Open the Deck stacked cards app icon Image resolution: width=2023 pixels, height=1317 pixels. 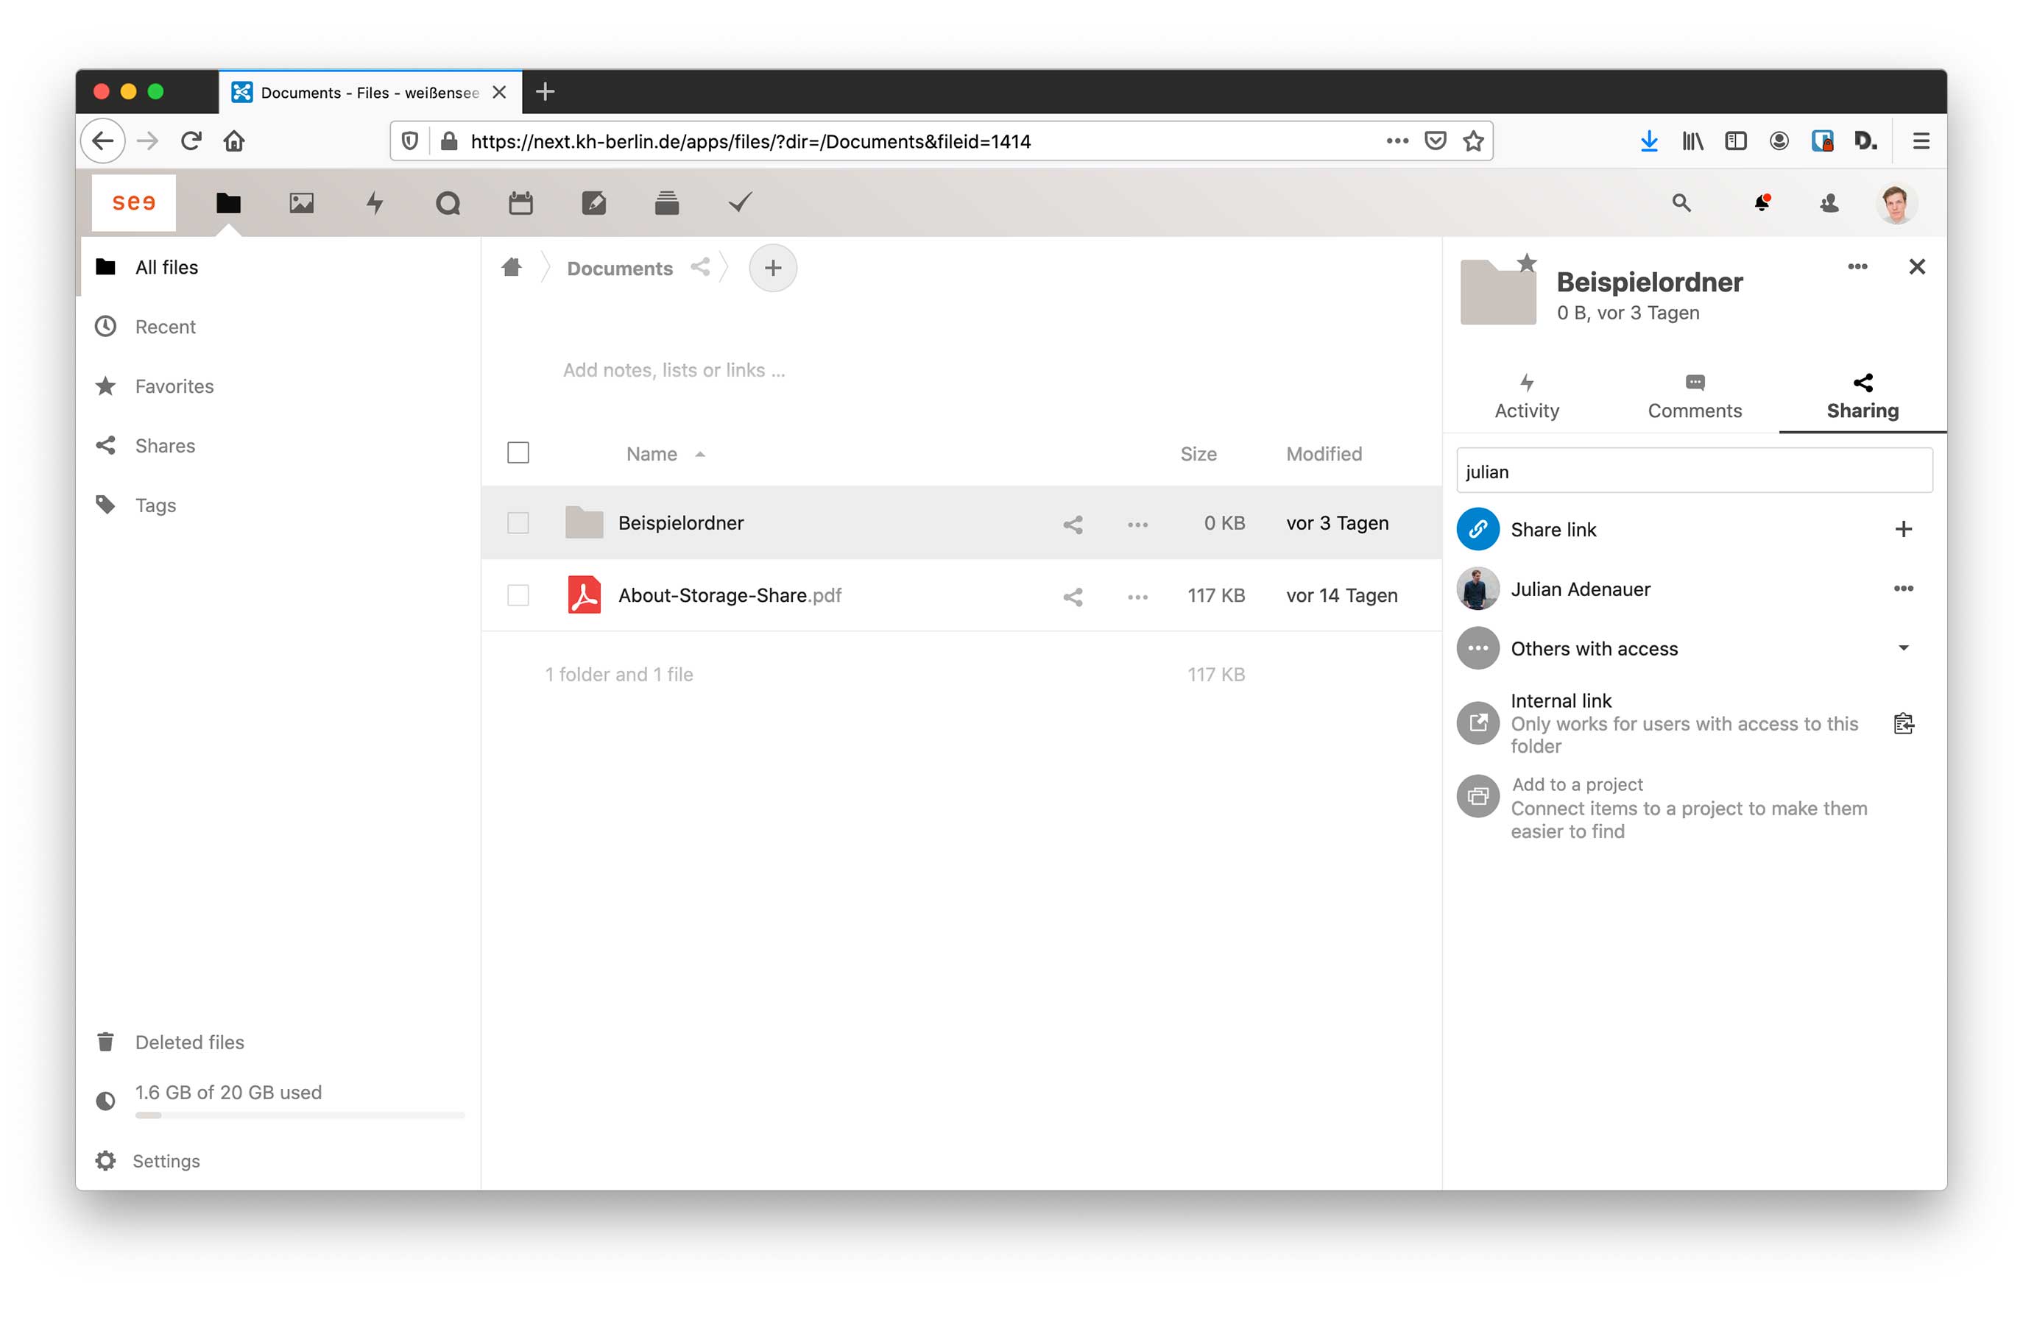click(x=666, y=203)
